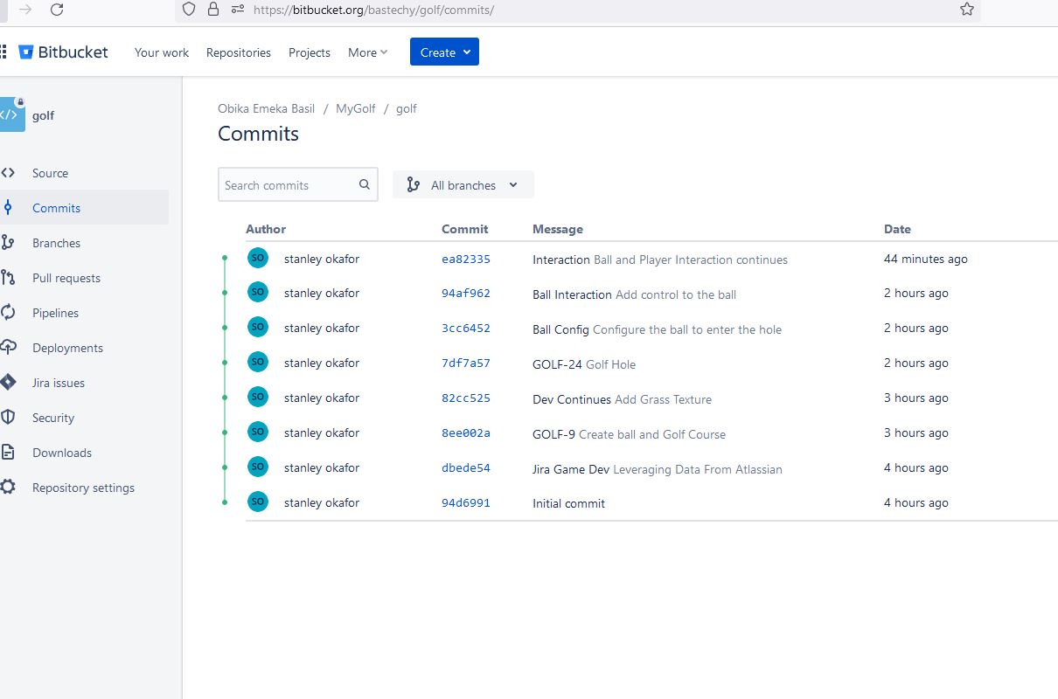Open commit hash 94d6991
The width and height of the screenshot is (1058, 699).
(x=466, y=503)
